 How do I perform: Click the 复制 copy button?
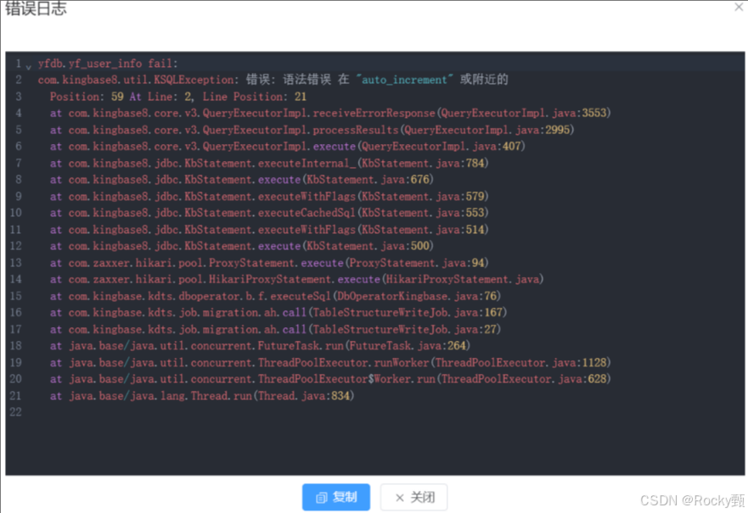point(336,497)
